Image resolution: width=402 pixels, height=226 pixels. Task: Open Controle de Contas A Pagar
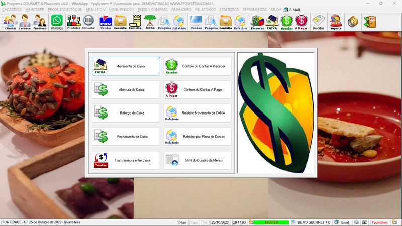click(197, 90)
